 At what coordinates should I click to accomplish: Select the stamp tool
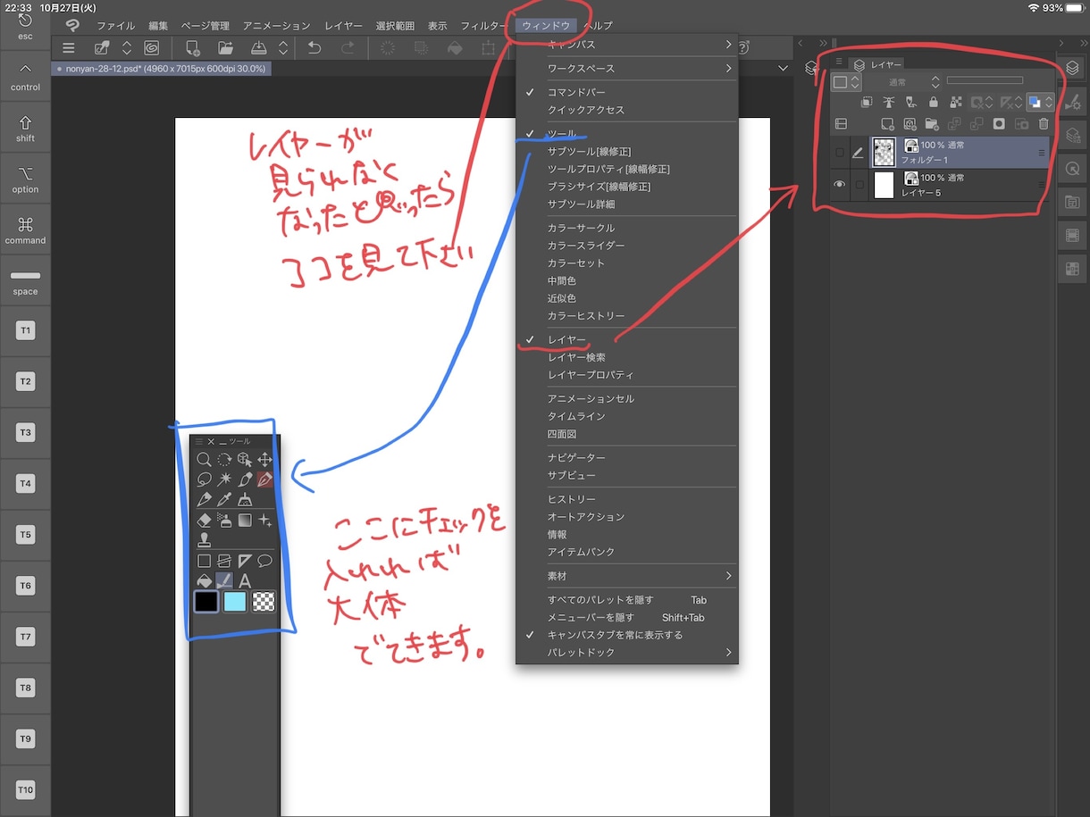point(205,539)
